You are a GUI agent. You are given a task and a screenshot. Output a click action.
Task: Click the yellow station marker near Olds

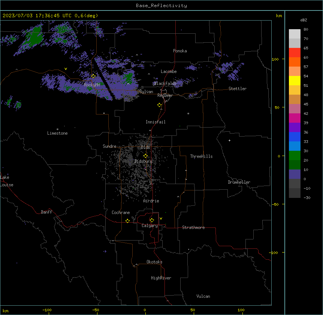pyautogui.click(x=145, y=156)
